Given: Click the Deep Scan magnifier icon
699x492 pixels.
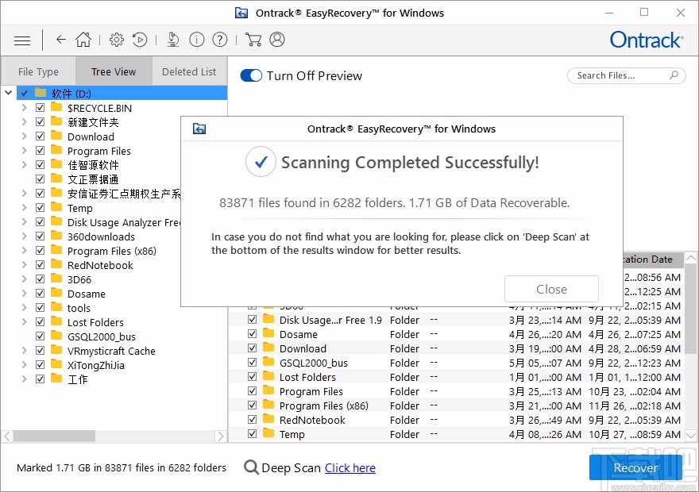Looking at the screenshot, I should (x=252, y=467).
